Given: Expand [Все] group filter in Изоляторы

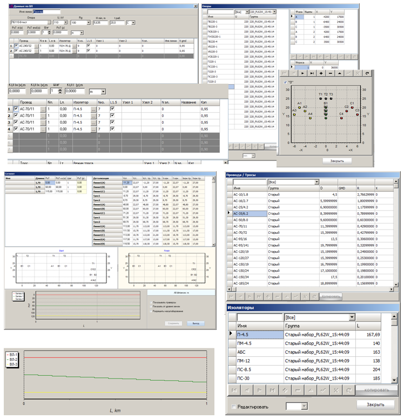Looking at the screenshot, I should click(x=352, y=317).
